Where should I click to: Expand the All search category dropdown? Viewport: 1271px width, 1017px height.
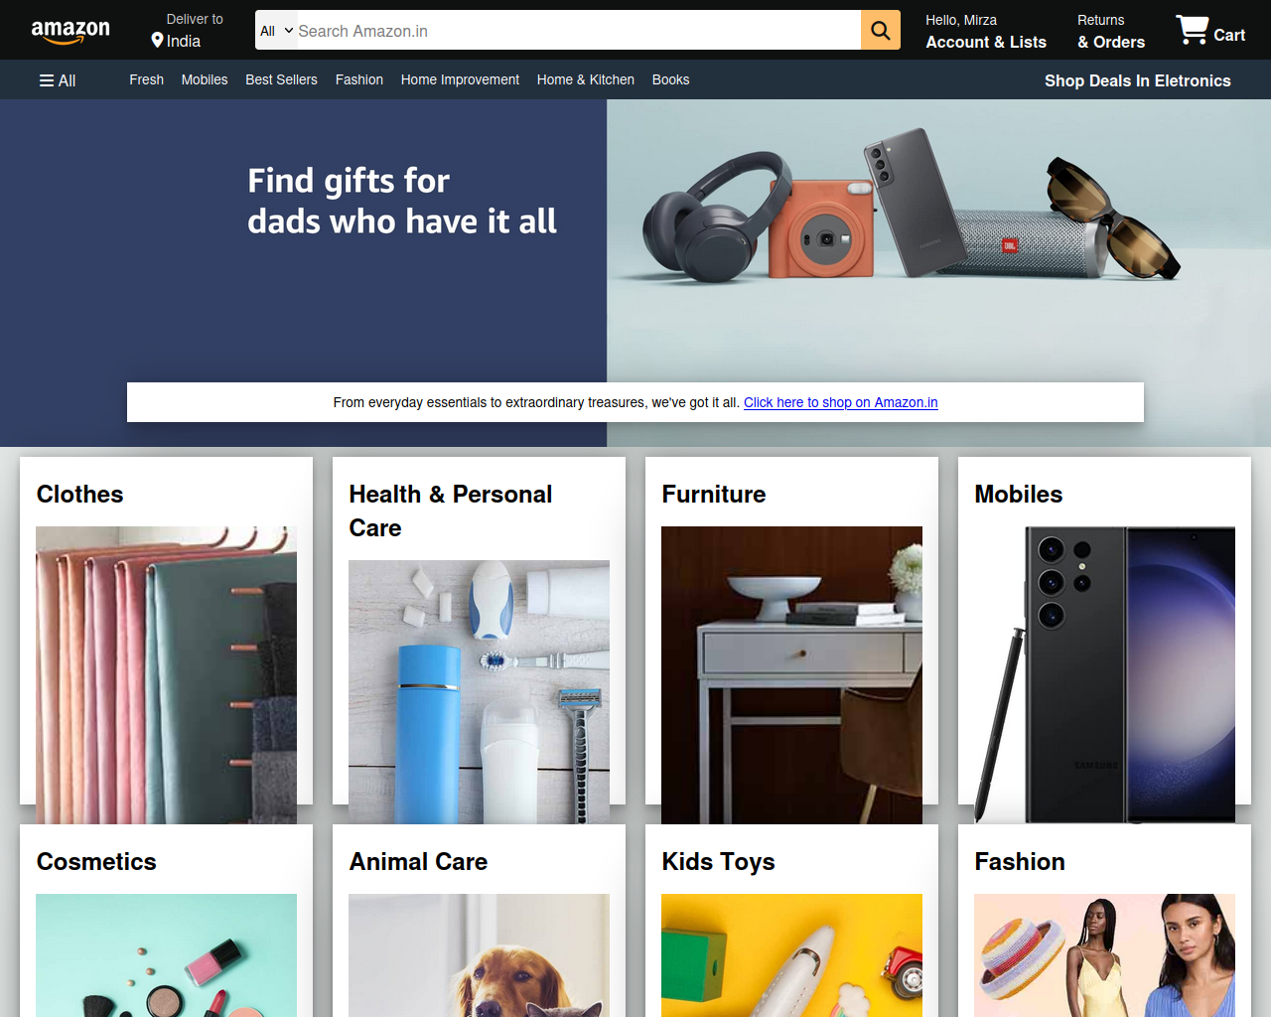point(276,31)
